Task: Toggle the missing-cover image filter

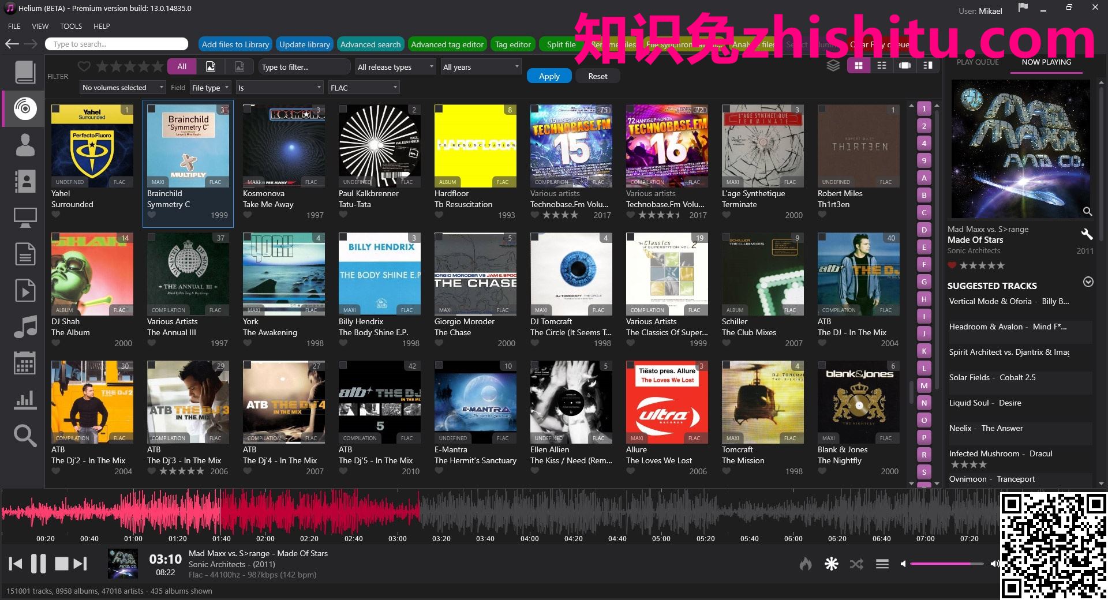Action: coord(239,66)
